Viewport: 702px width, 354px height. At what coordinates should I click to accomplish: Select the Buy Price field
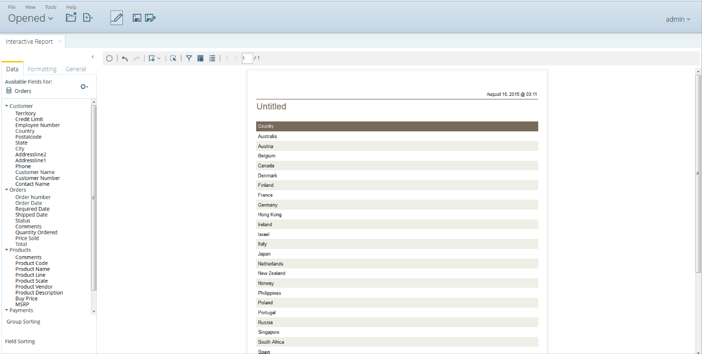(x=27, y=299)
